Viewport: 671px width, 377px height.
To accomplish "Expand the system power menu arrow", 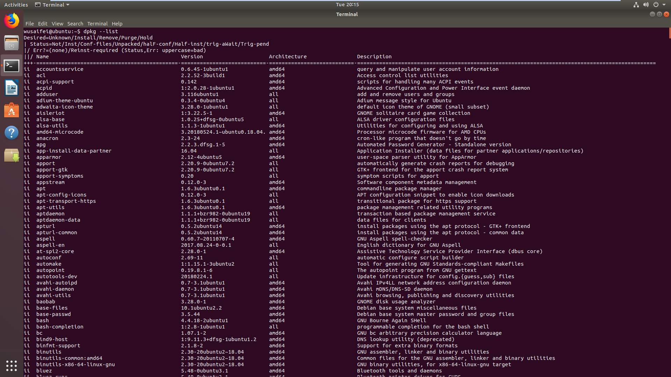I will [x=664, y=5].
